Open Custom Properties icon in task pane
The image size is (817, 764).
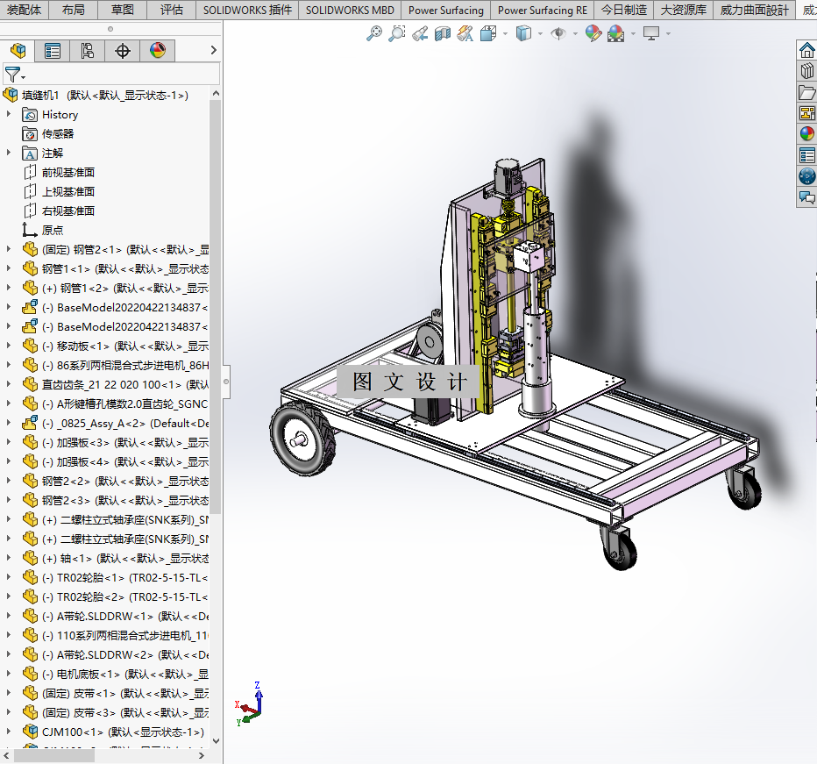(x=806, y=155)
